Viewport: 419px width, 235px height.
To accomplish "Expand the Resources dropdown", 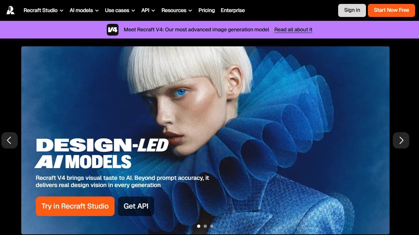I will pos(177,10).
